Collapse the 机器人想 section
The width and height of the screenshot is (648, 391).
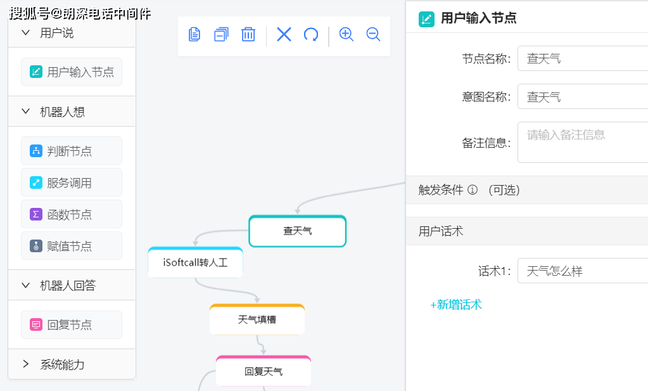point(26,112)
